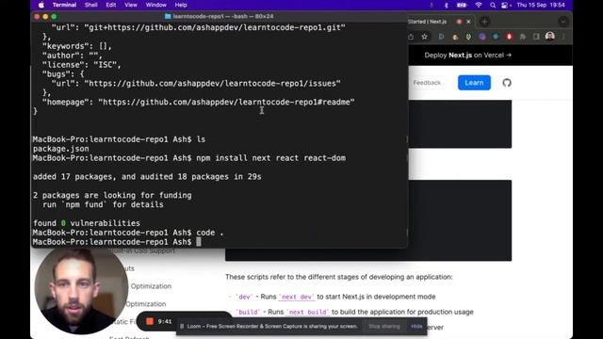Open a new browser tab with plus button
The image size is (603, 339).
[x=484, y=22]
